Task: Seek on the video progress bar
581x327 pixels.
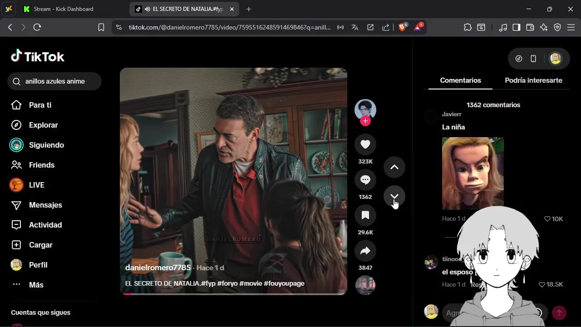Action: point(233,294)
